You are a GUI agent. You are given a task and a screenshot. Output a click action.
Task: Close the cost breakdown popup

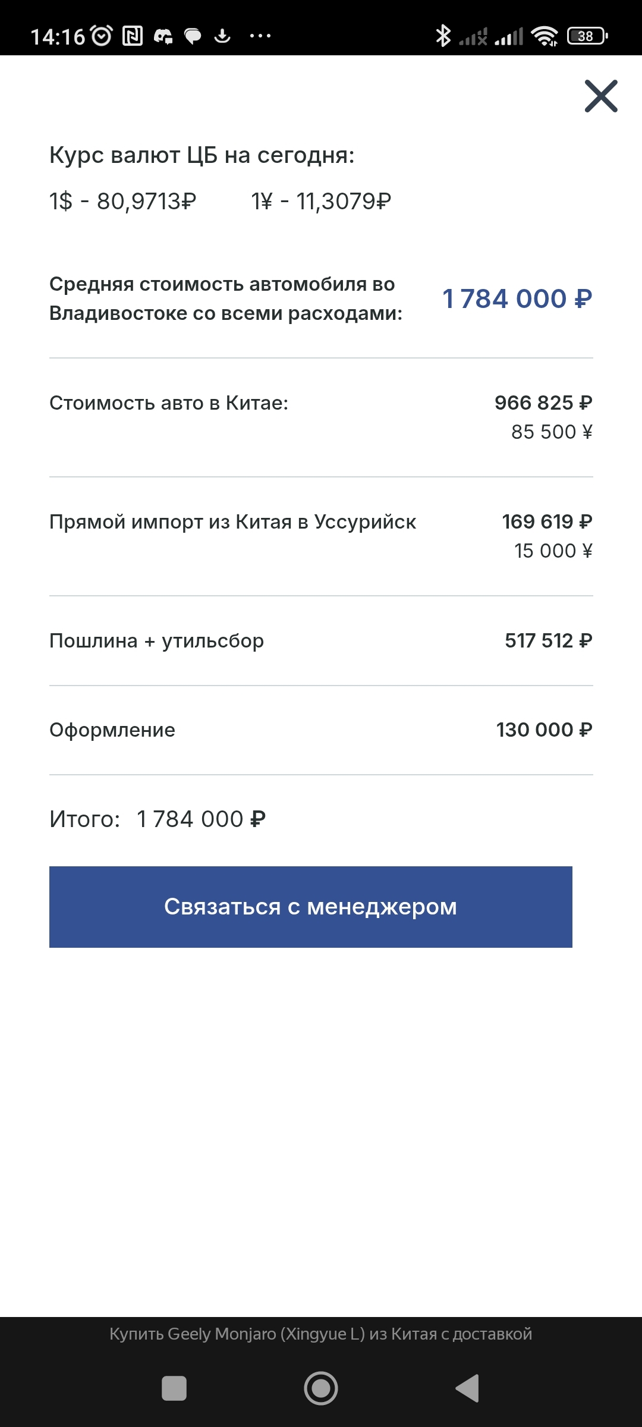coord(601,96)
